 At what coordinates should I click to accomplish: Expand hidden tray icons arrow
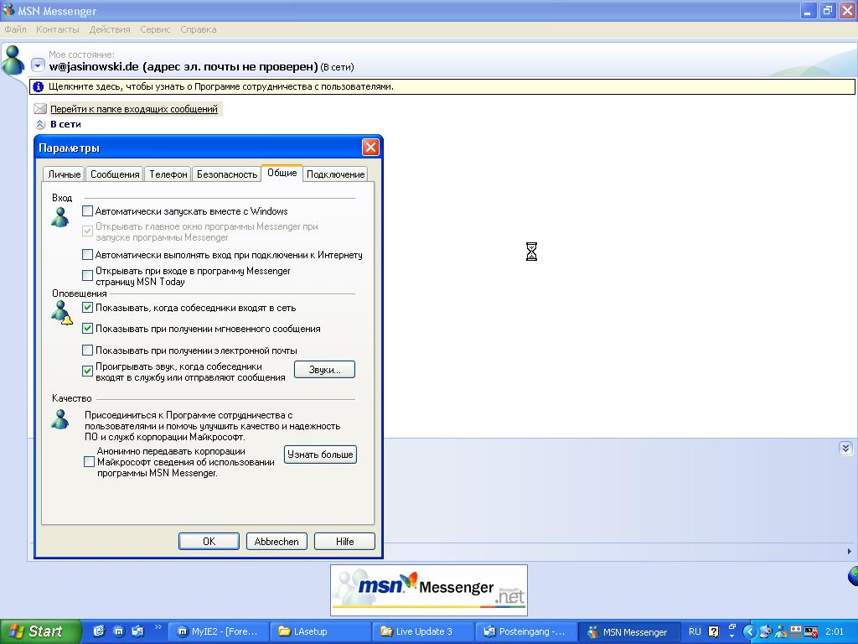[749, 632]
